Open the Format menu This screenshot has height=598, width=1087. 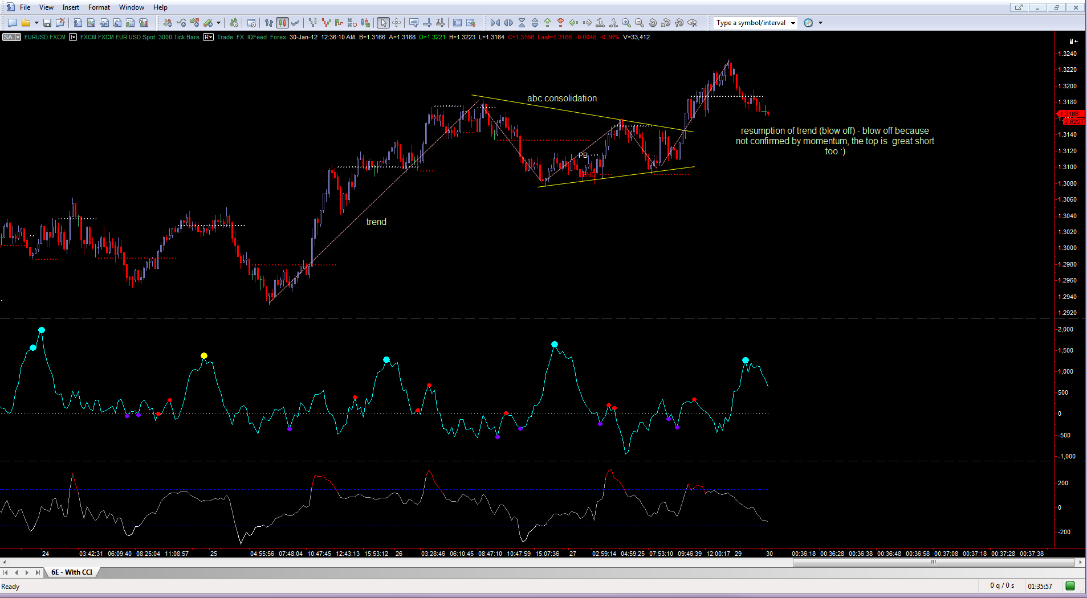coord(99,7)
